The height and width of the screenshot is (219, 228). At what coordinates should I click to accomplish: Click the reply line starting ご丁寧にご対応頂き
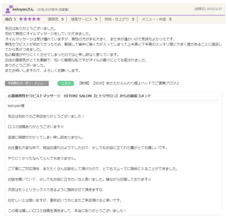93,169
